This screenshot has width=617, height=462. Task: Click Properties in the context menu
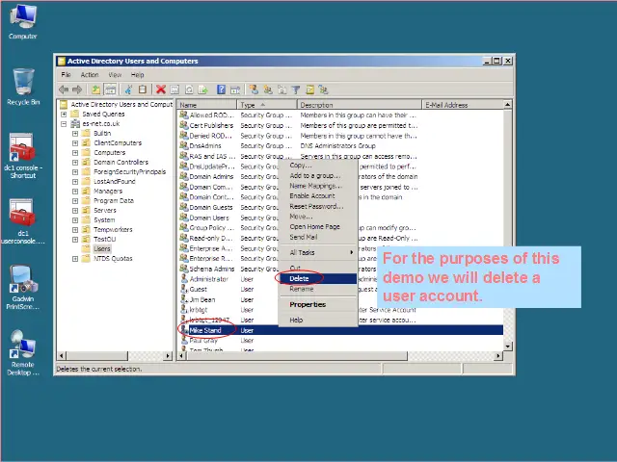(308, 304)
